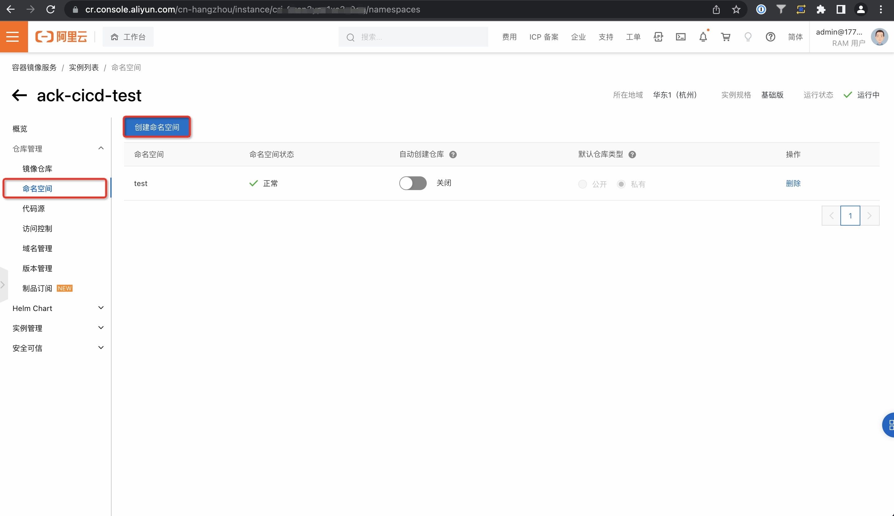Click the console search input field
894x516 pixels.
coord(418,37)
